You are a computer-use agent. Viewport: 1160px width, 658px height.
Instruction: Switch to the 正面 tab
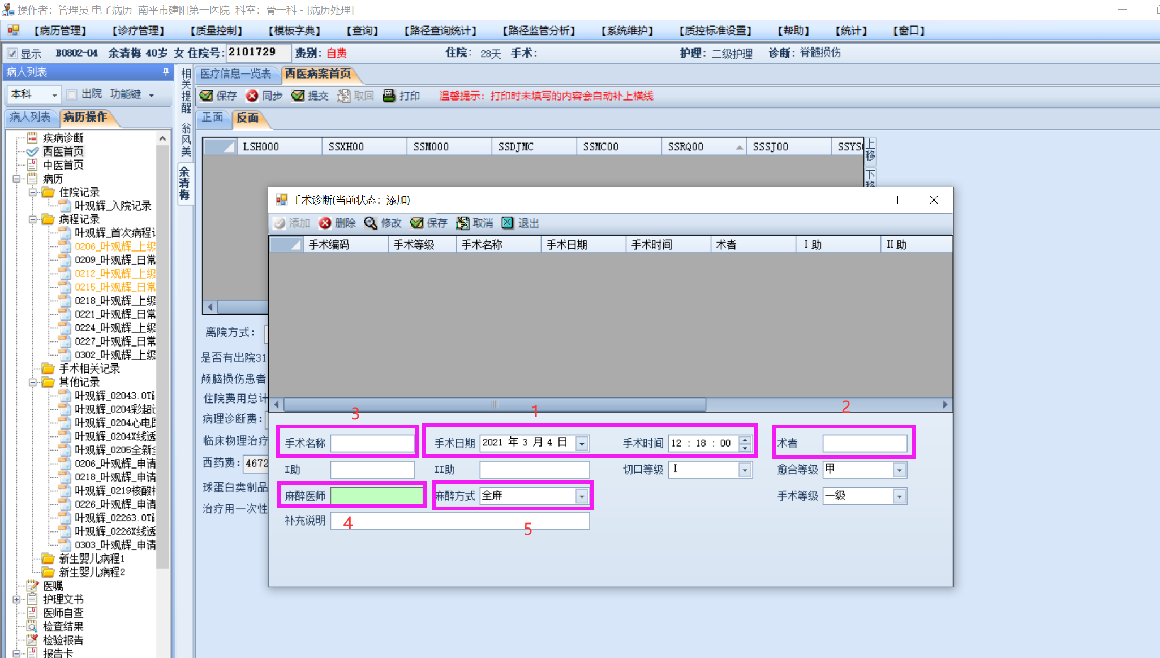click(213, 118)
